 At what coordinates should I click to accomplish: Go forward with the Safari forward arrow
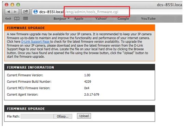point(15,12)
